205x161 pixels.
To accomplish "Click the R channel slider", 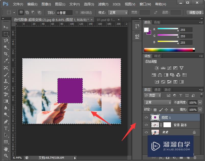I will [x=168, y=29].
